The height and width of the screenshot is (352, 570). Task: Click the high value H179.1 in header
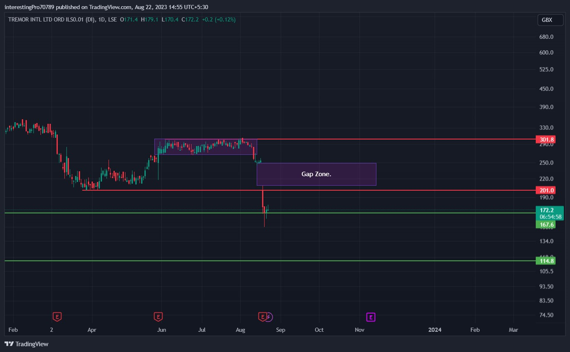[x=149, y=19]
